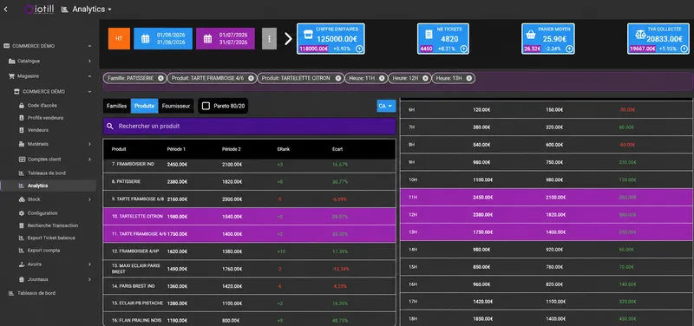Open the grey three-dot options menu
The width and height of the screenshot is (694, 326).
[x=269, y=38]
